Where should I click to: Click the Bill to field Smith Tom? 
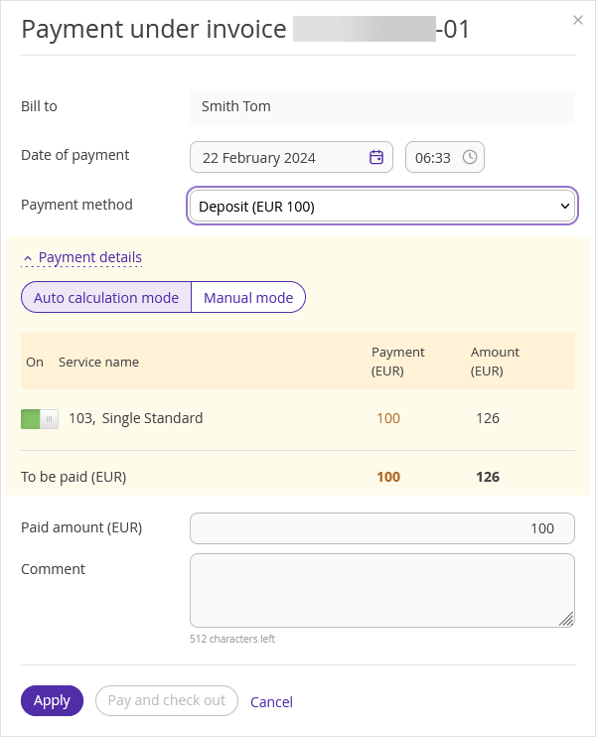(382, 106)
